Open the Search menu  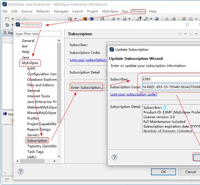pos(77,11)
